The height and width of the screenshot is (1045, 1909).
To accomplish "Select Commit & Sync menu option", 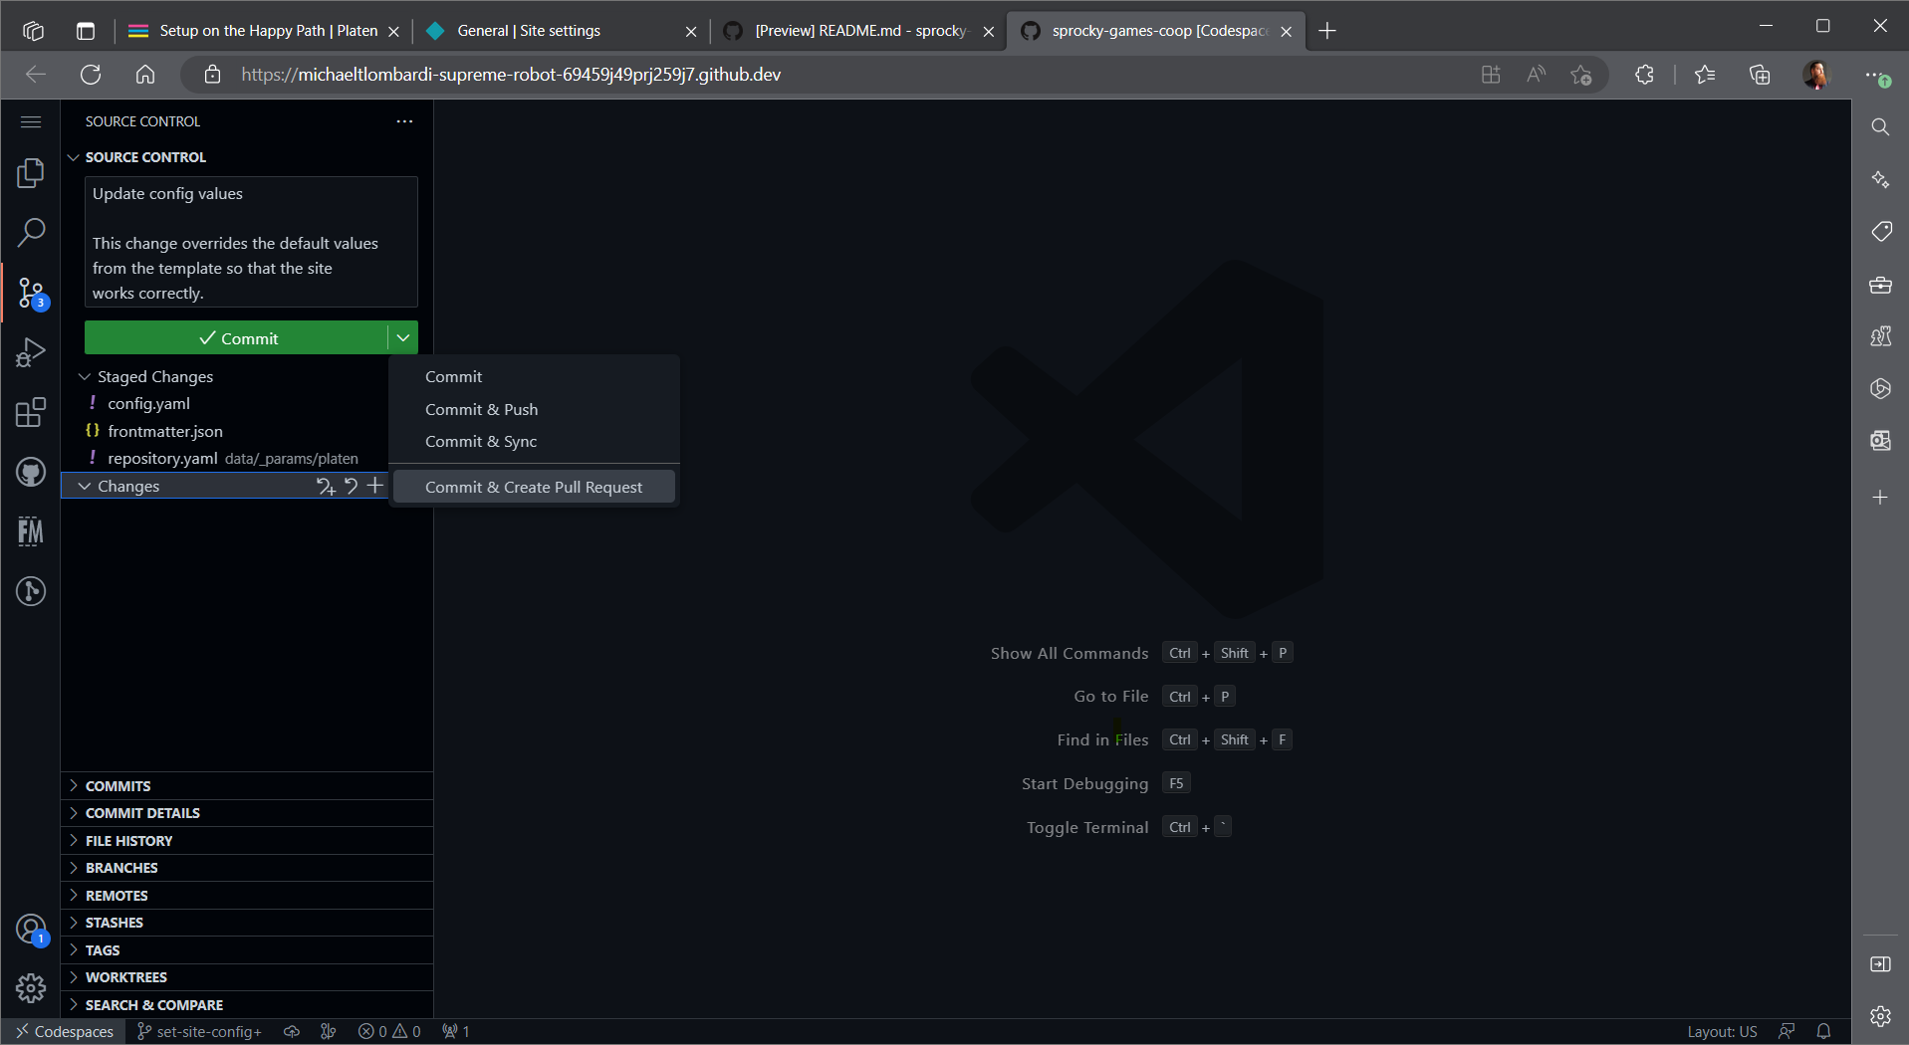I will click(x=480, y=441).
